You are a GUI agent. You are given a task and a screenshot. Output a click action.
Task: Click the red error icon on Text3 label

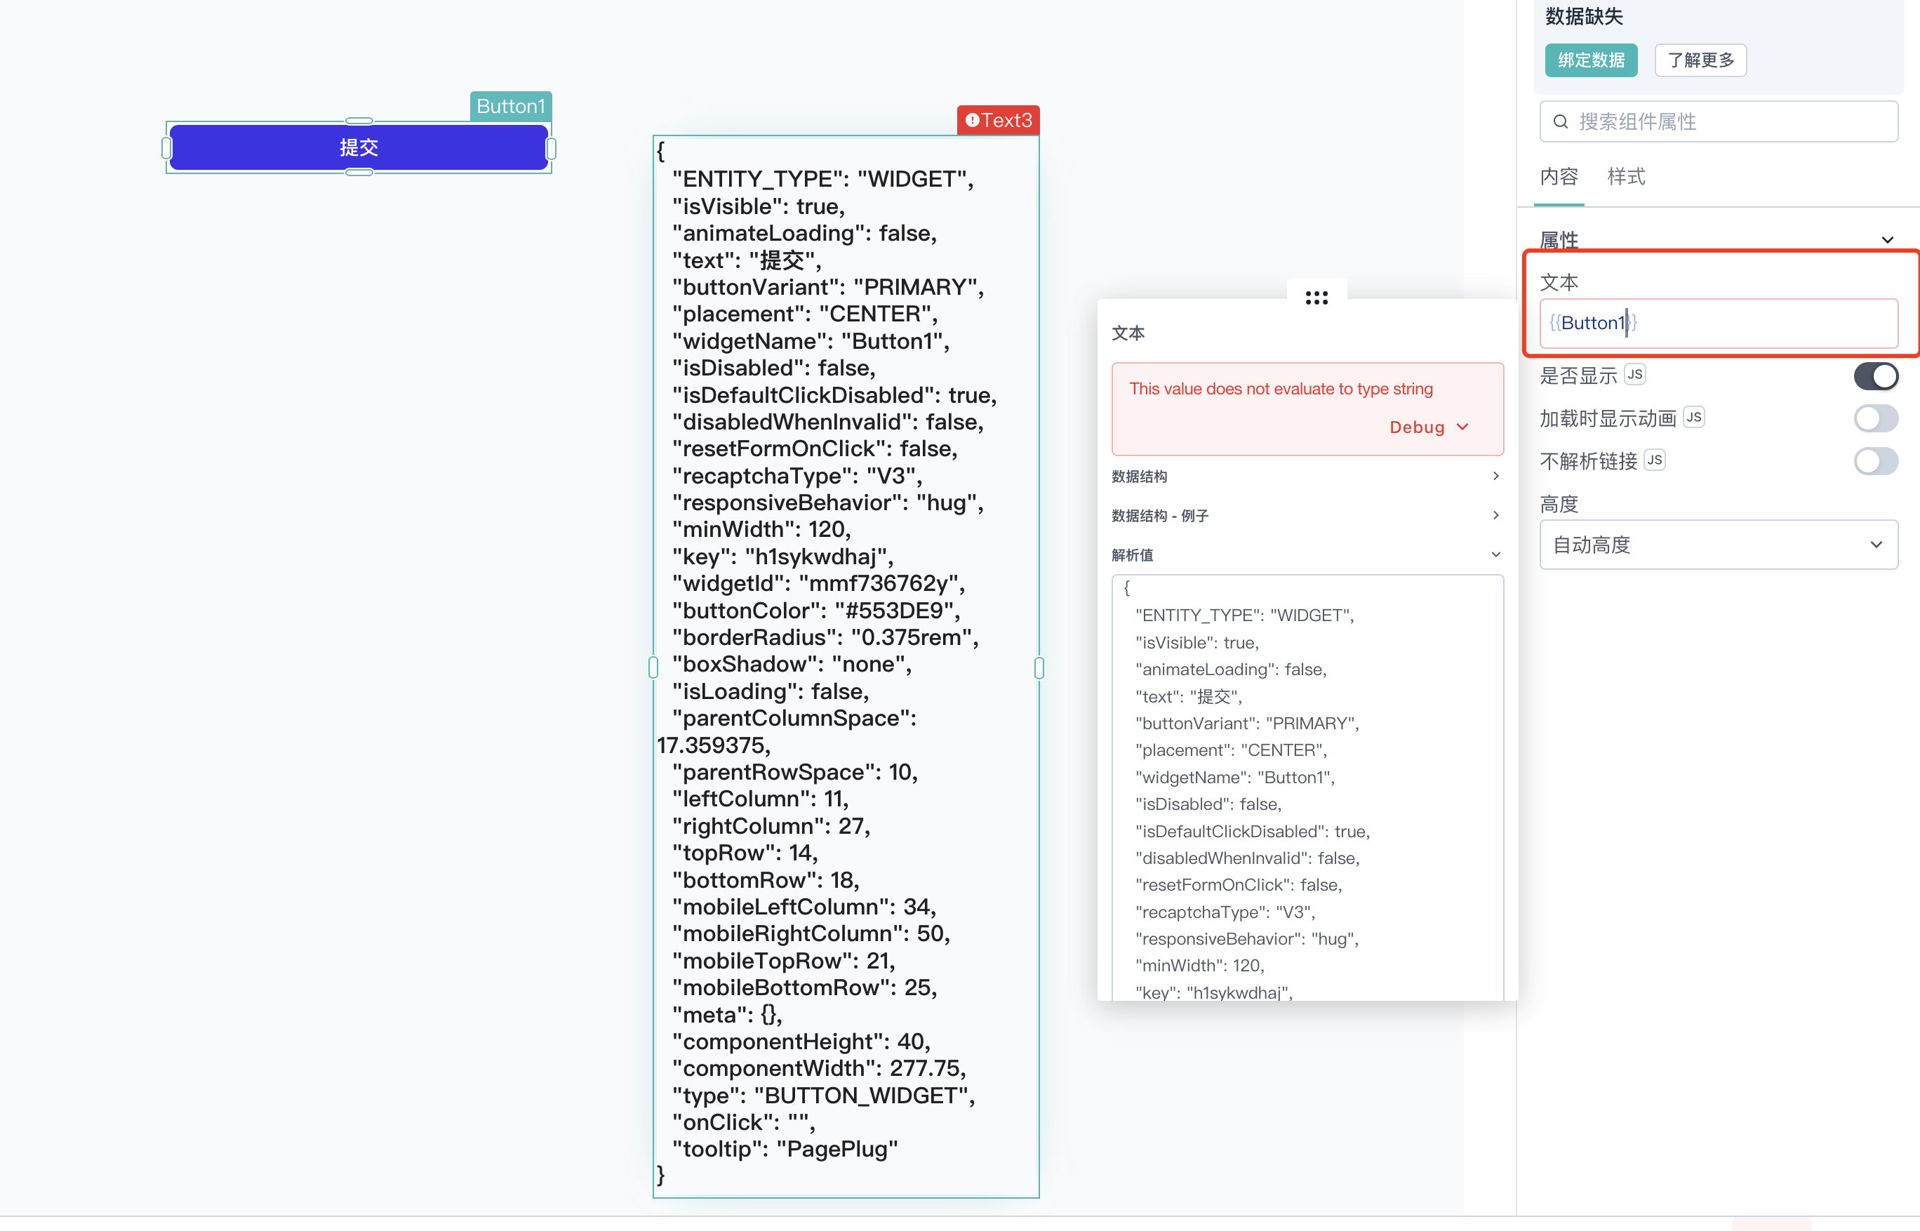click(971, 121)
